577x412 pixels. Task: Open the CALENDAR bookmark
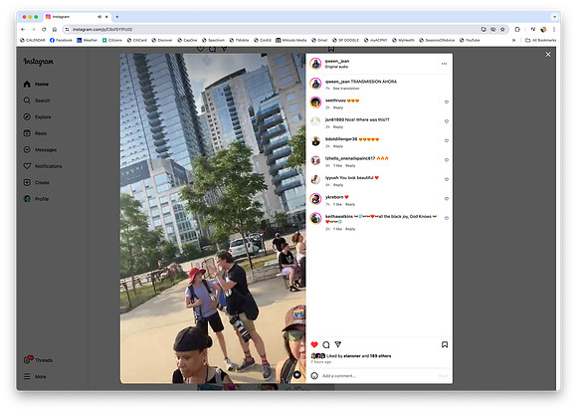tap(33, 40)
